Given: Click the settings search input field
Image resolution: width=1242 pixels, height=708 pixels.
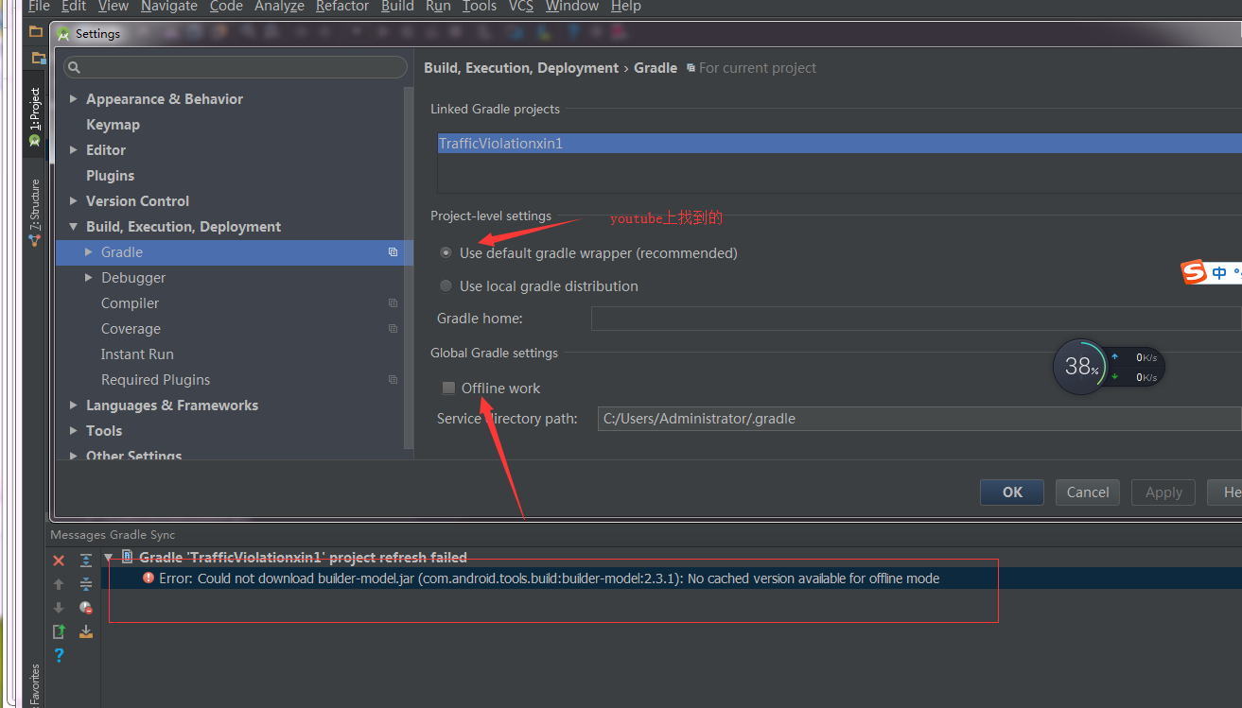Looking at the screenshot, I should [236, 67].
